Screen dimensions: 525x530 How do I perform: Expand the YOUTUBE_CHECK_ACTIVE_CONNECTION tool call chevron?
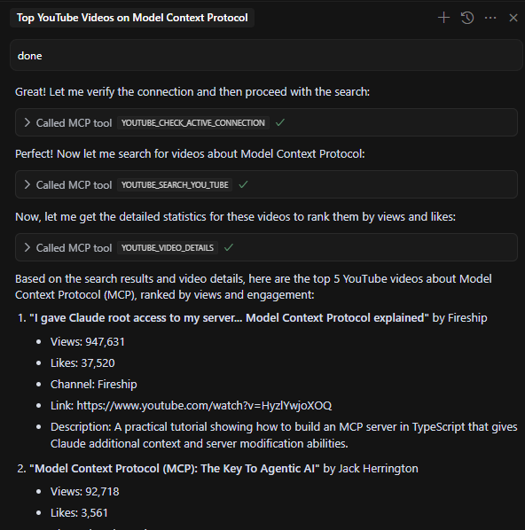(27, 122)
